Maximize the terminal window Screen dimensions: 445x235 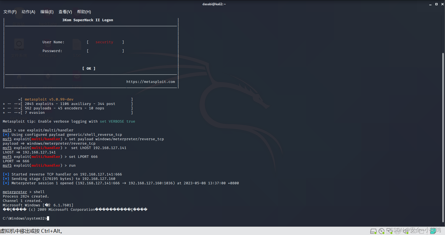(x=436, y=4)
